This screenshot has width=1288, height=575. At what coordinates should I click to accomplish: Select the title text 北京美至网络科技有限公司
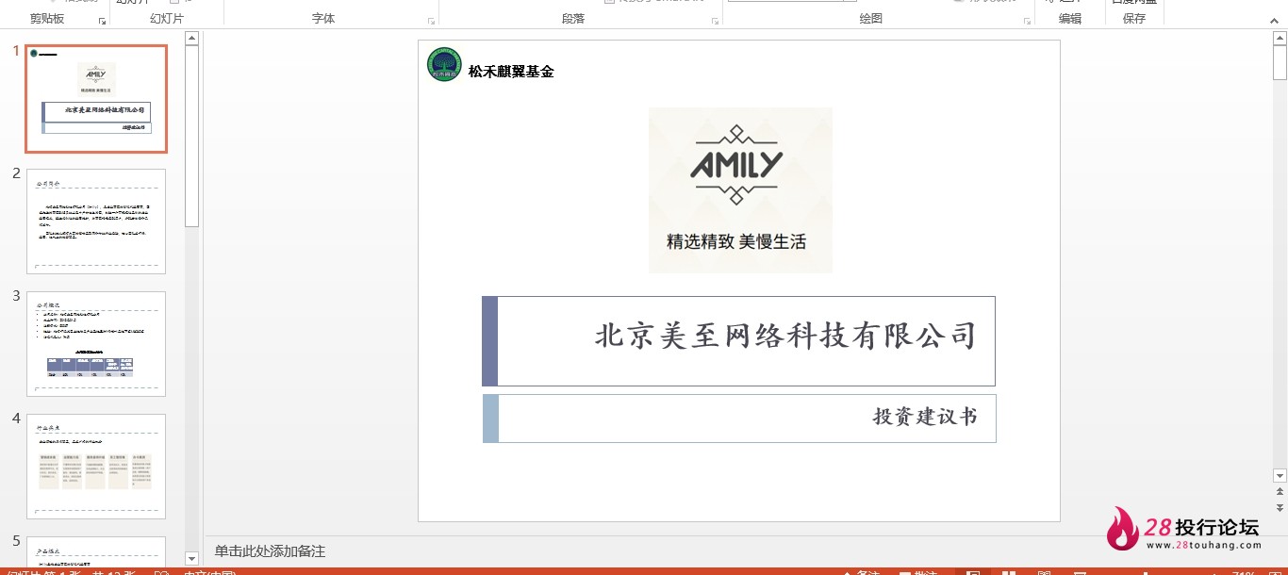tap(785, 337)
